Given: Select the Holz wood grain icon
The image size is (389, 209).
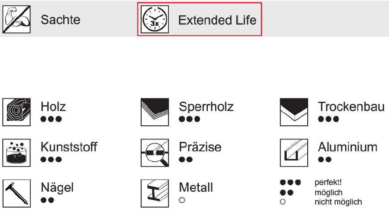Looking at the screenshot, I should click(x=17, y=112).
